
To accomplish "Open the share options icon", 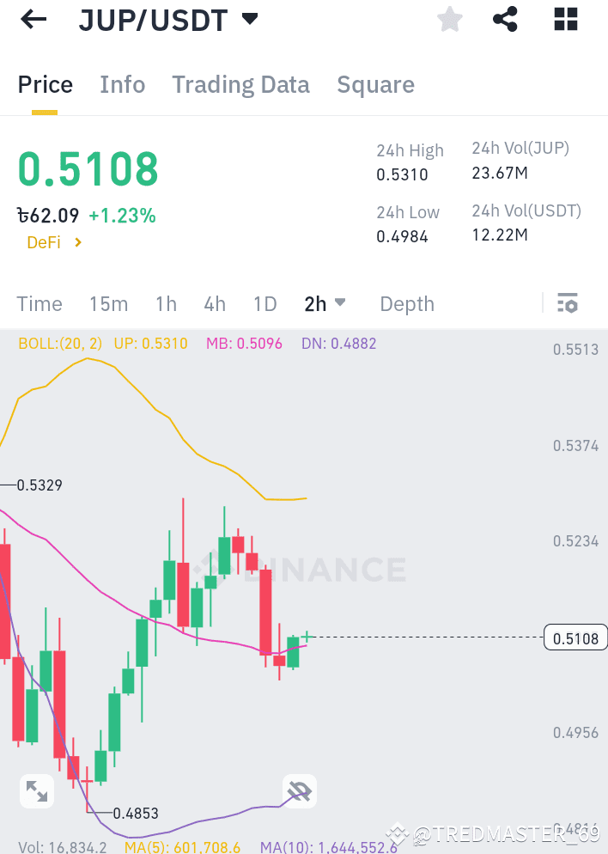I will pyautogui.click(x=505, y=19).
